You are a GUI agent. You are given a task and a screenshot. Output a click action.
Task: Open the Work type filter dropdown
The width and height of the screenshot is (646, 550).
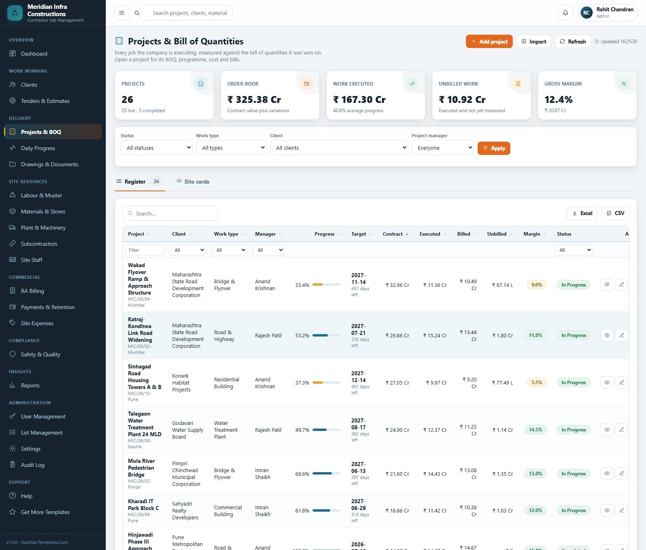coord(231,148)
